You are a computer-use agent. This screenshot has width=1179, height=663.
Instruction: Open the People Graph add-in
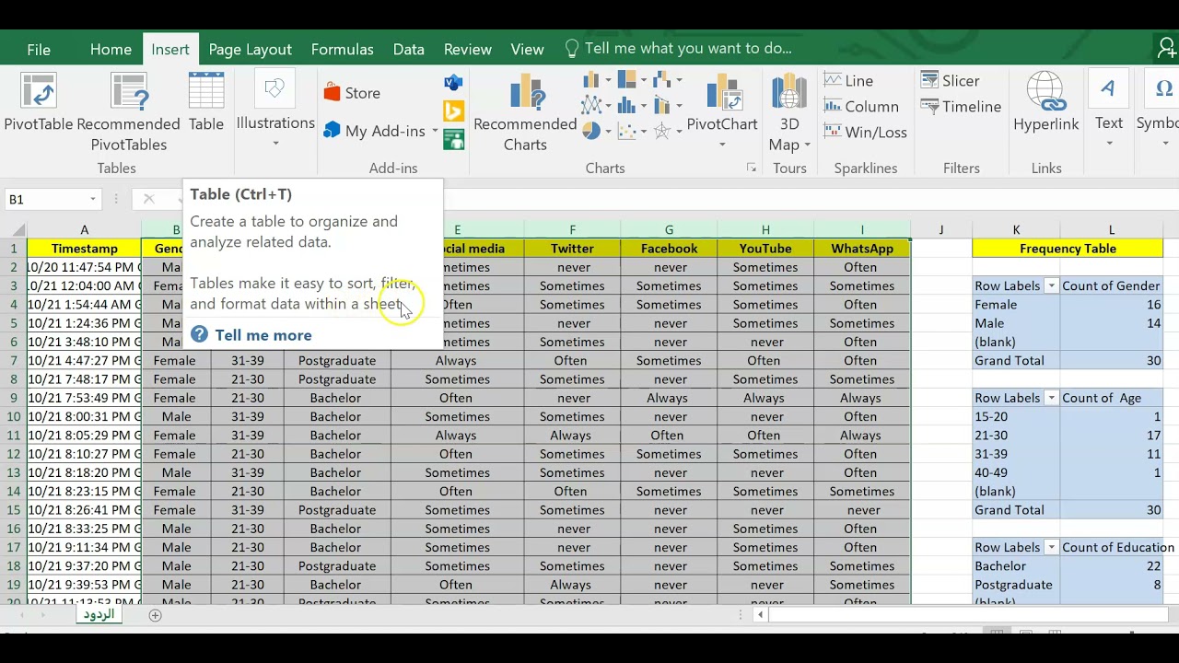tap(453, 139)
